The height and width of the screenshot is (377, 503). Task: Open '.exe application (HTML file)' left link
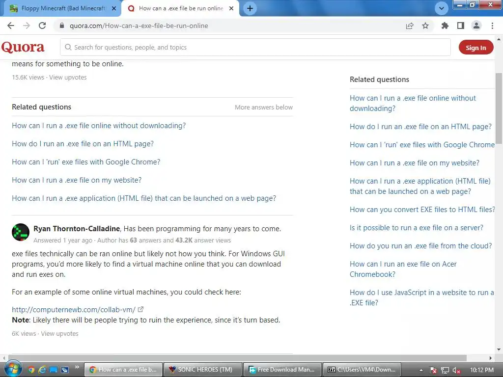click(x=144, y=198)
